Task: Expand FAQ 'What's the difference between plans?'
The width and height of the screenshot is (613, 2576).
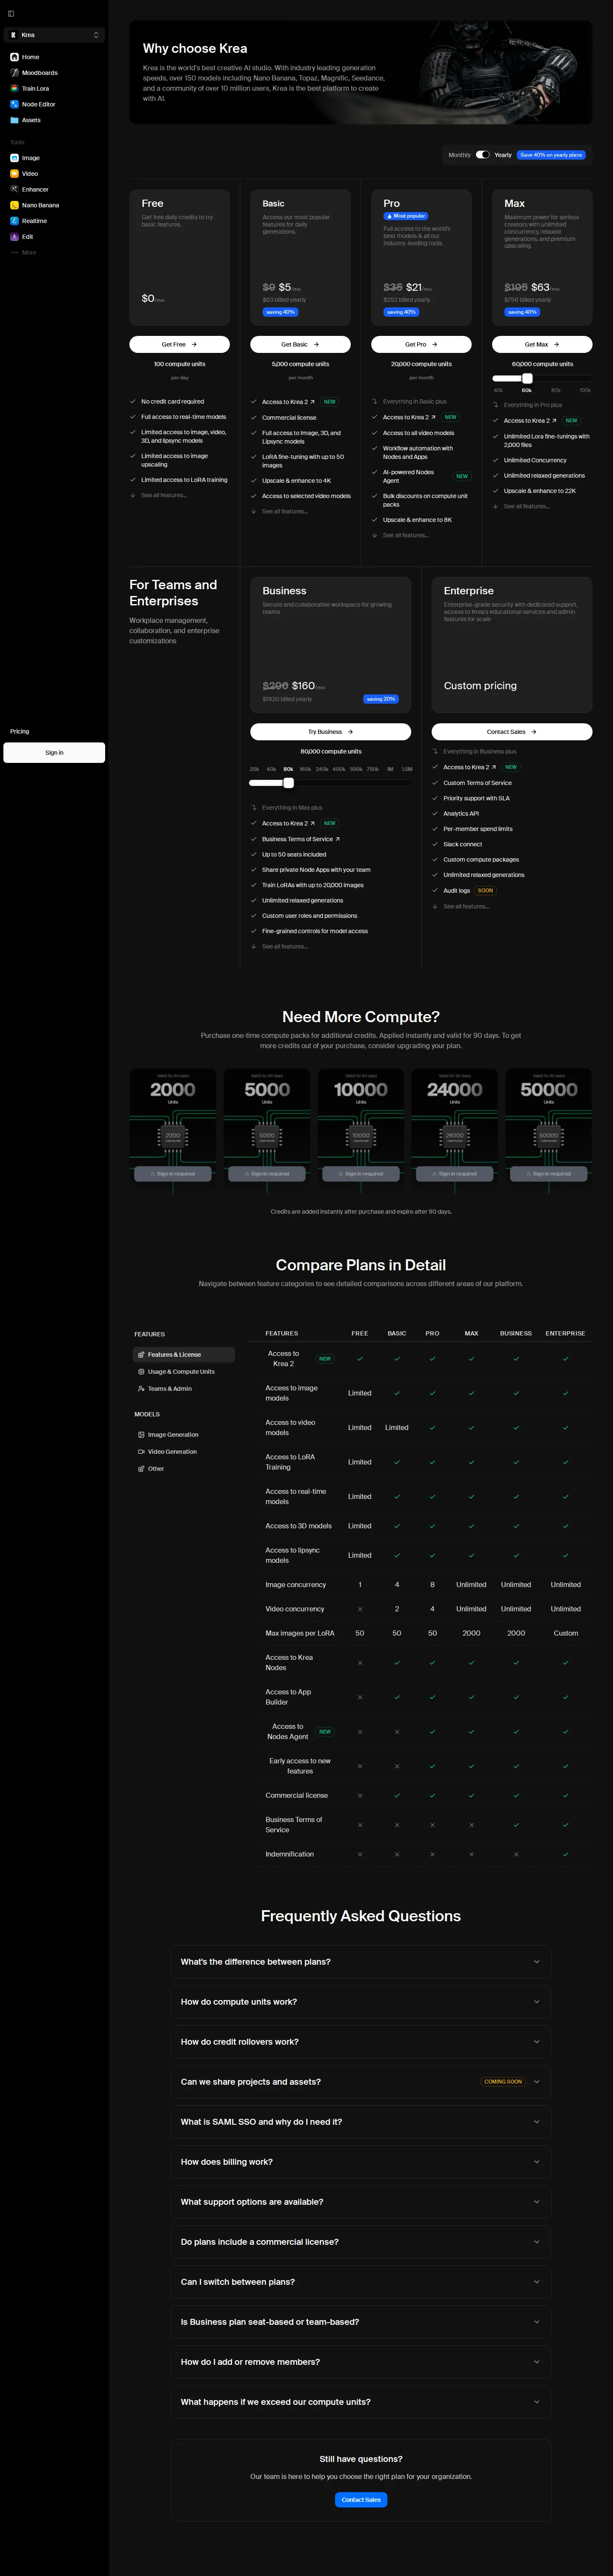Action: pos(360,1962)
